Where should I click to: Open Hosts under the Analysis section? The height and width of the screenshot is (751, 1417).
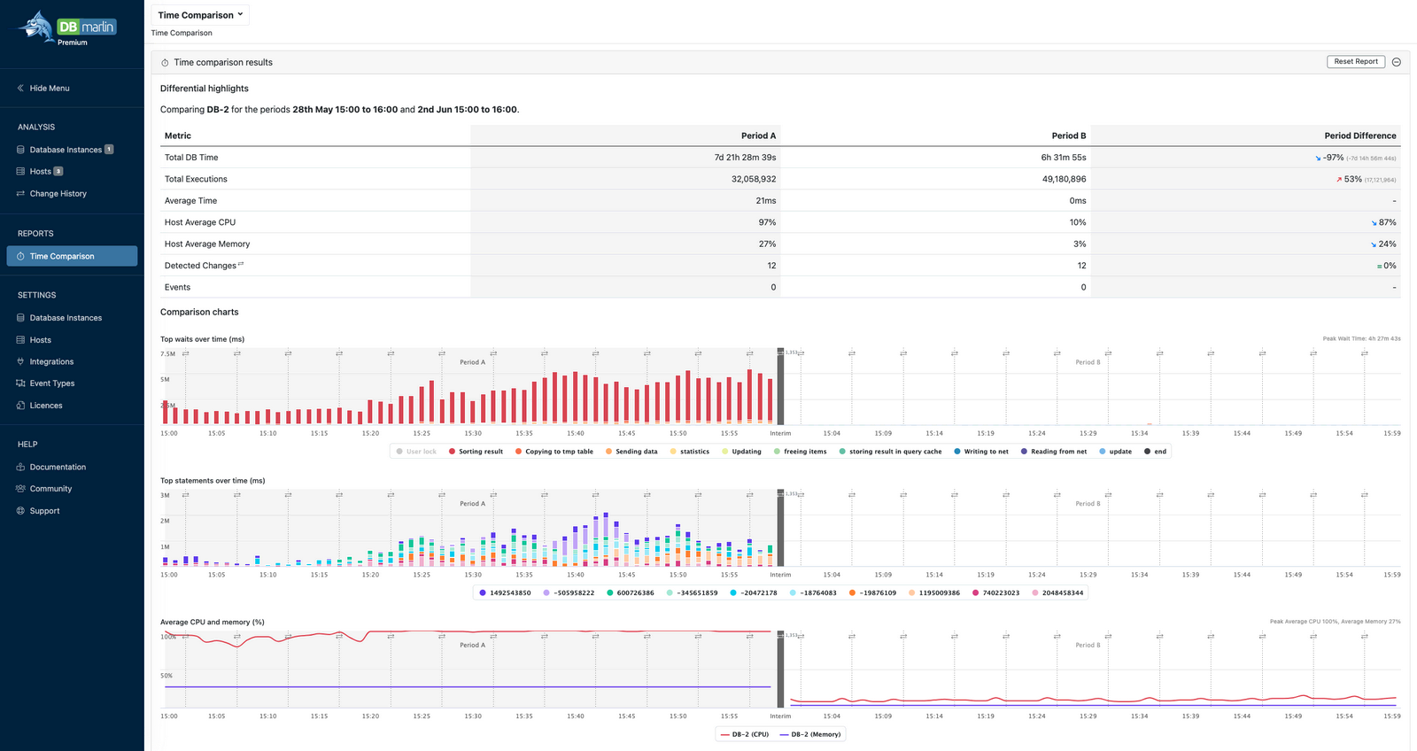[x=40, y=172]
